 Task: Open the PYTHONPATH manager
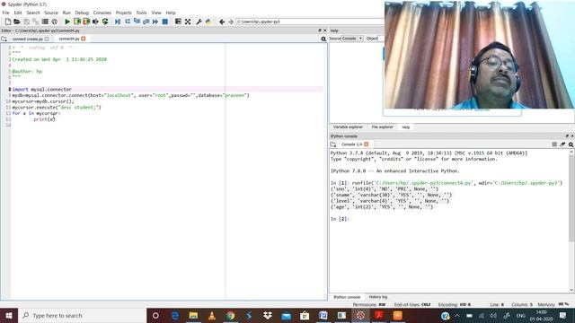click(208, 22)
